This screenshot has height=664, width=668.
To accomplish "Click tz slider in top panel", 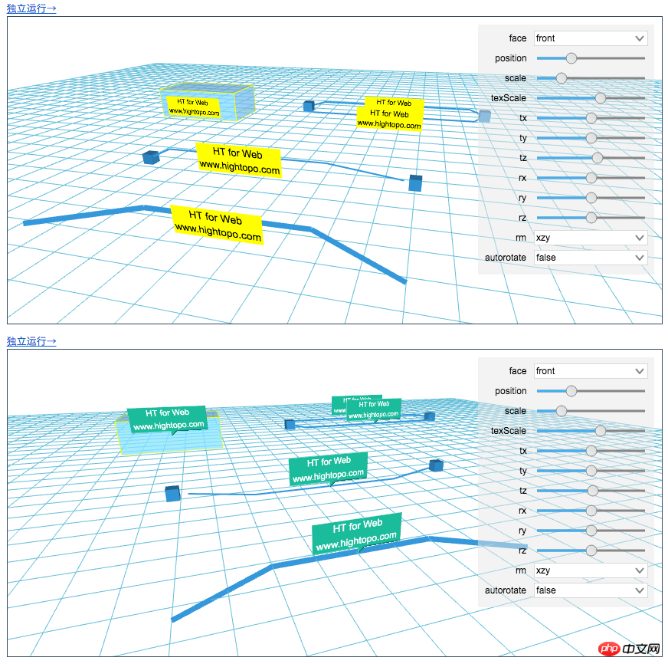I will point(591,158).
